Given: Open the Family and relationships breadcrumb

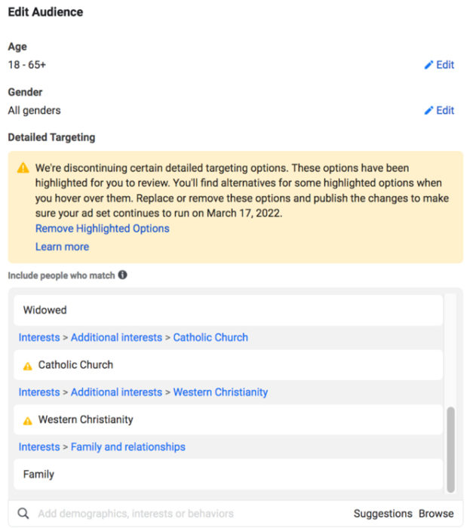Looking at the screenshot, I should coord(128,447).
